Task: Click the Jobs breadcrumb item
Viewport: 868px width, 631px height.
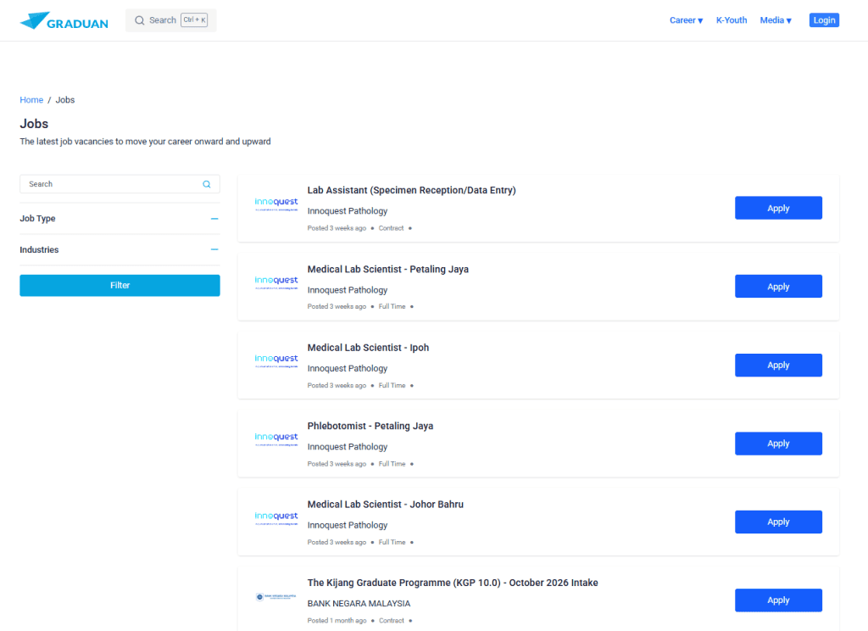Action: click(64, 100)
